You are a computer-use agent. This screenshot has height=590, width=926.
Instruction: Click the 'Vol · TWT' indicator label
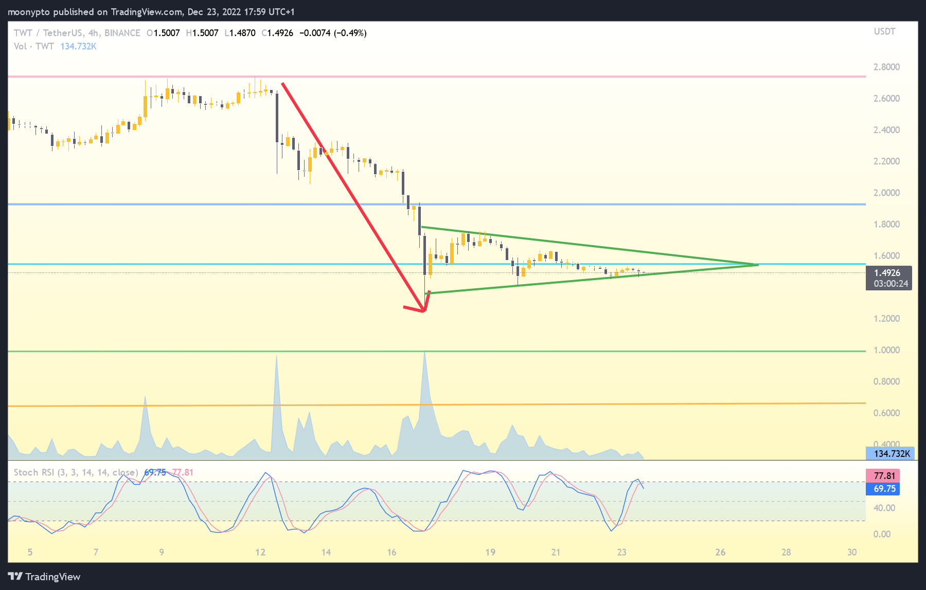coord(34,46)
